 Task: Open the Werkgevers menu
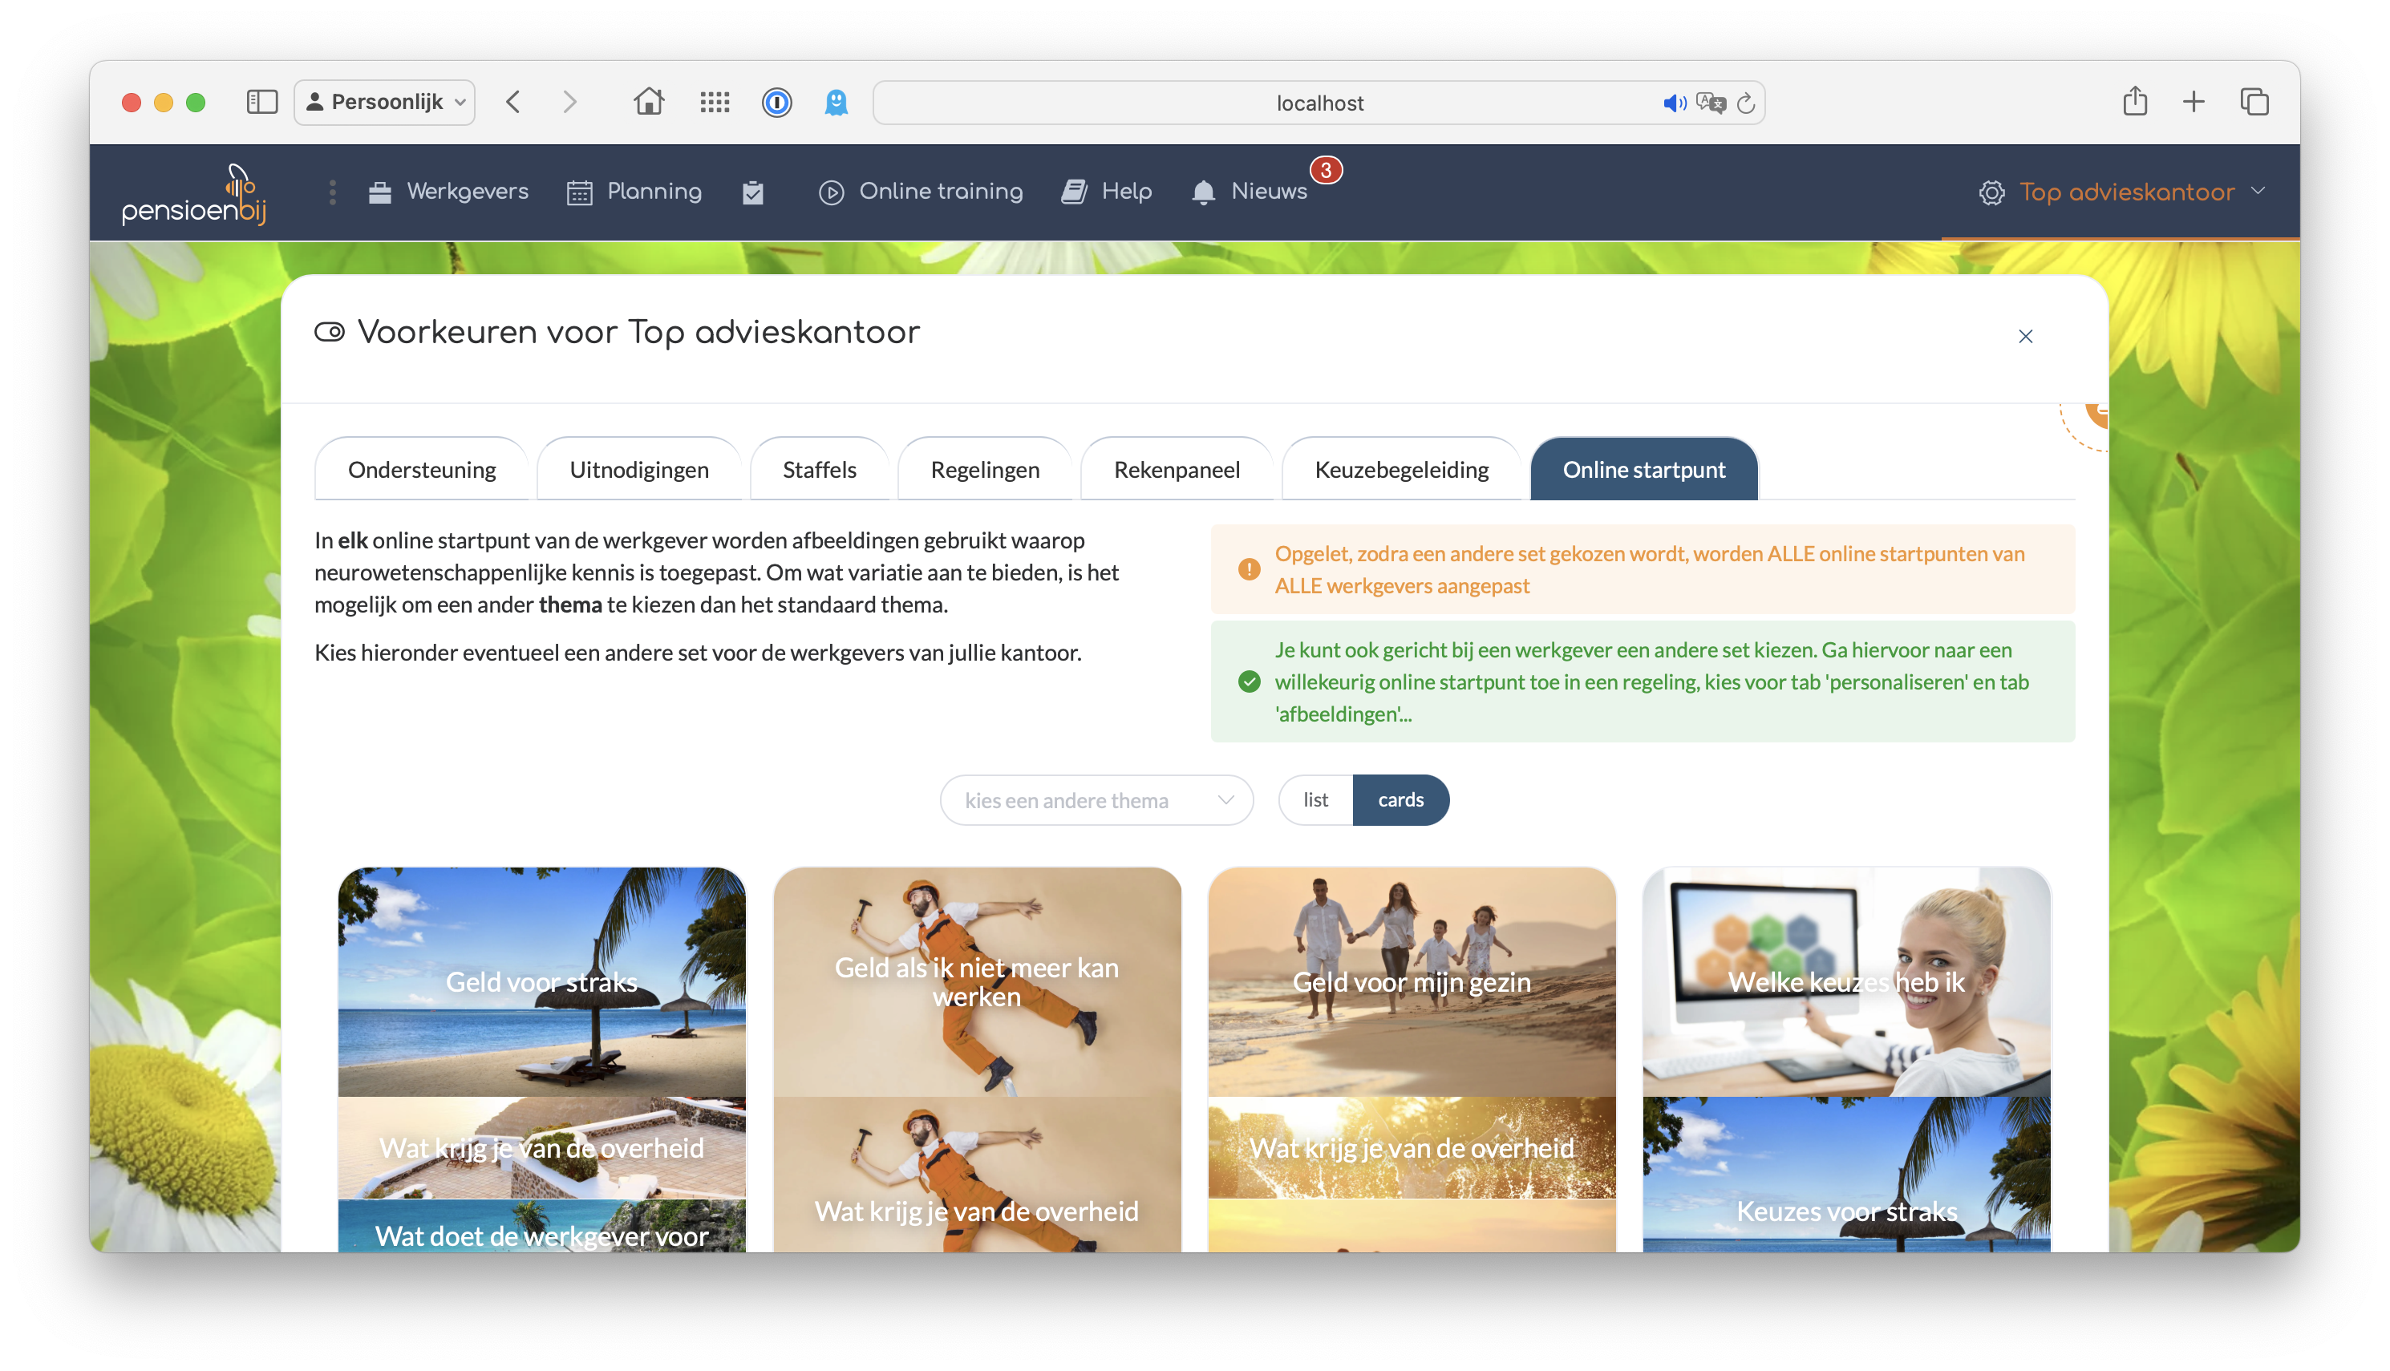pos(448,192)
